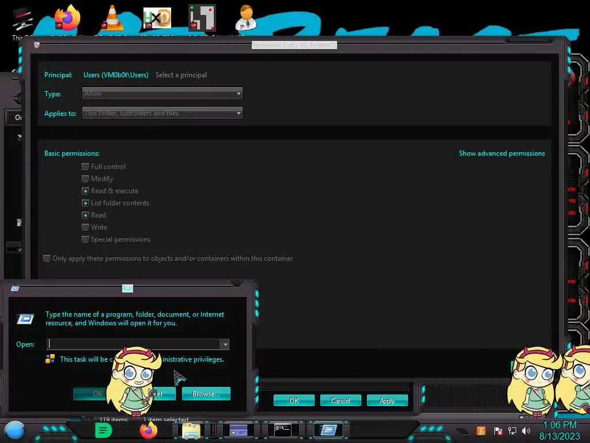Image resolution: width=590 pixels, height=443 pixels.
Task: Open the doctor figure desktop icon
Action: [x=246, y=18]
